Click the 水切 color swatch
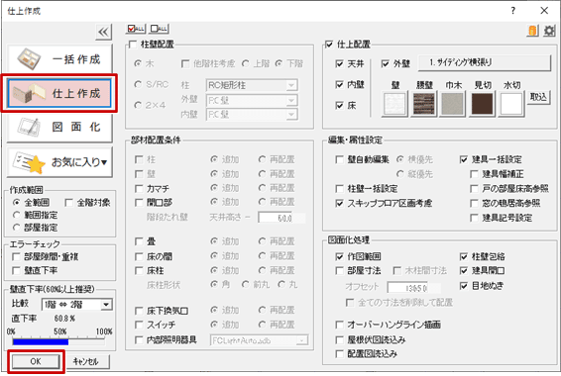The height and width of the screenshot is (376, 561). point(511,104)
